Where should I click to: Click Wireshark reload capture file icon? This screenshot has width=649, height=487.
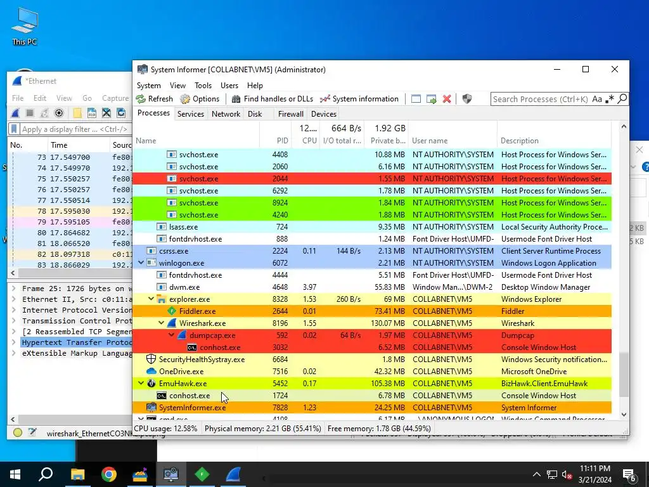(121, 113)
